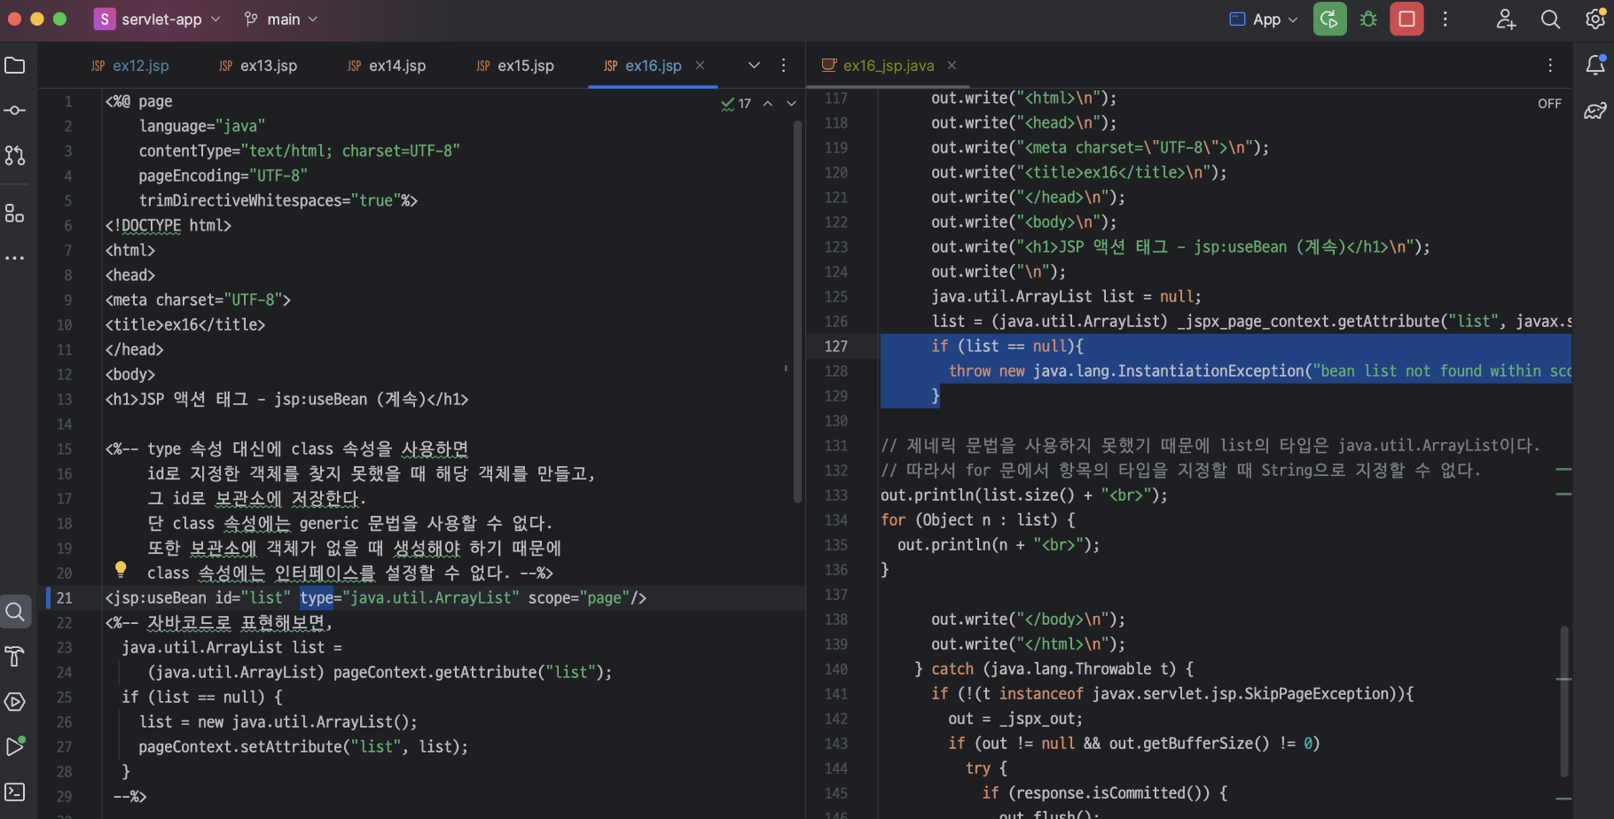
Task: Go to previous highlighted problem arrow
Action: coord(768,104)
